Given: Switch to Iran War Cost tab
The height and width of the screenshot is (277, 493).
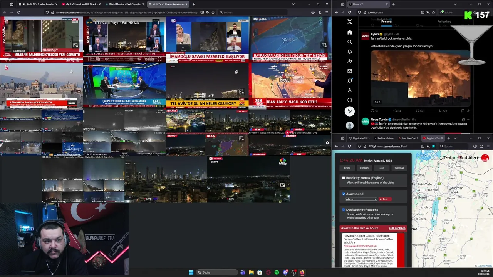Looking at the screenshot, I should coord(408,138).
